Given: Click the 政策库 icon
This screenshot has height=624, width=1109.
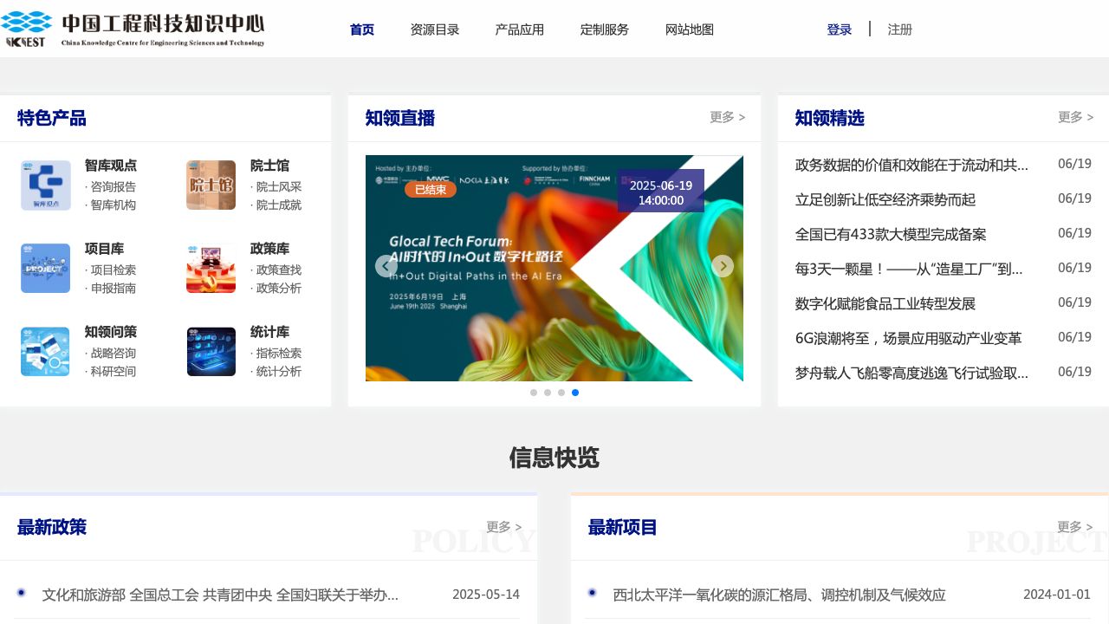Looking at the screenshot, I should (x=211, y=268).
